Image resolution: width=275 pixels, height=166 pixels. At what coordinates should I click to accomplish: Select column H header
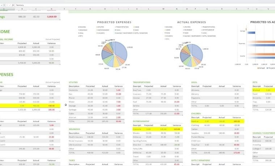click(x=105, y=9)
